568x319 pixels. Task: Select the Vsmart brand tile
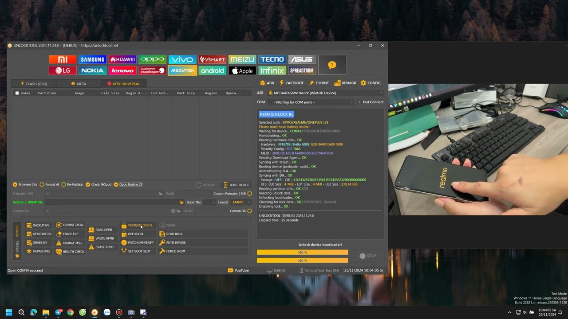[x=212, y=59]
